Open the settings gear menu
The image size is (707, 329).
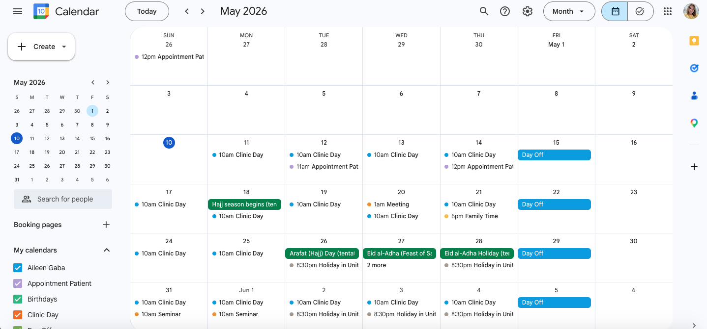pos(528,11)
